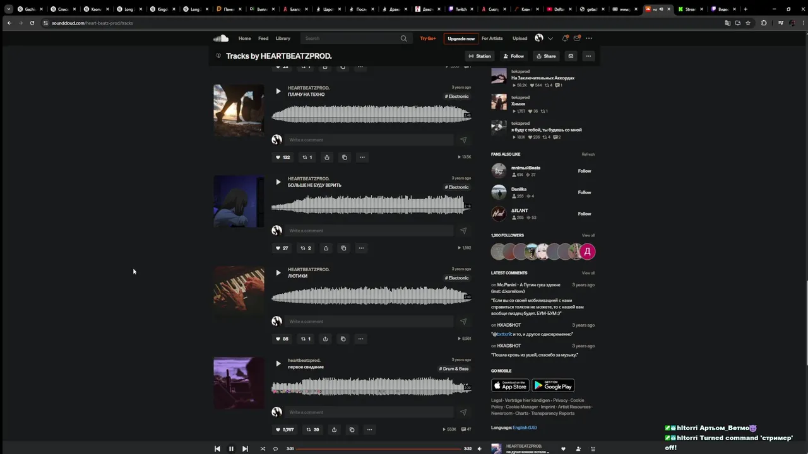Send comment on ЛЮТИКИ track
Screen dimensions: 808x454
(x=463, y=322)
